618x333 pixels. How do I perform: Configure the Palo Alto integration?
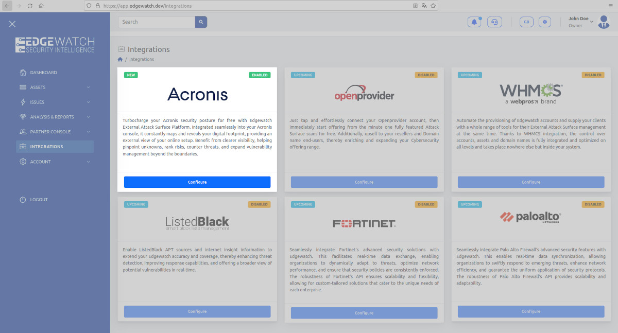tap(531, 311)
